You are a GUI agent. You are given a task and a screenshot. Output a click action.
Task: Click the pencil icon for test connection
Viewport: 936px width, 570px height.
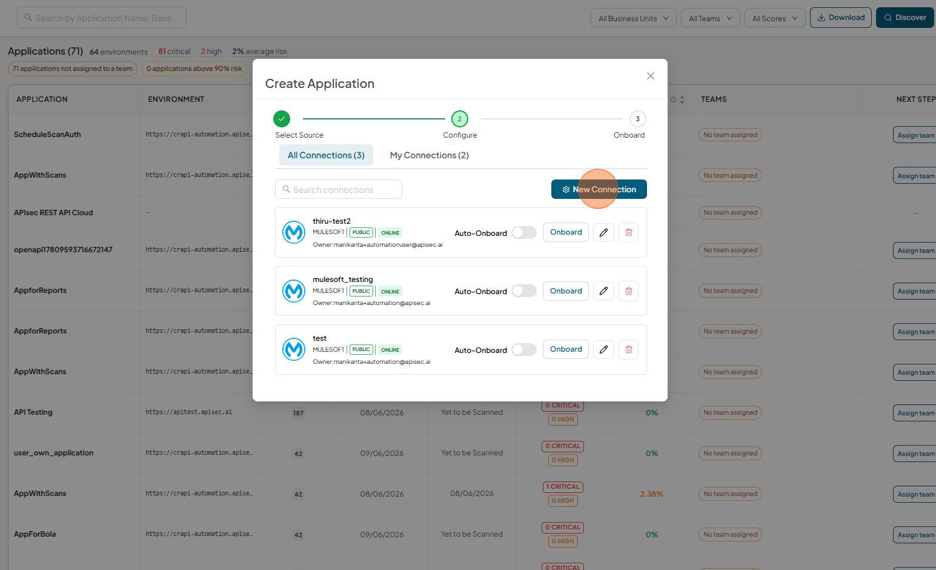tap(603, 349)
